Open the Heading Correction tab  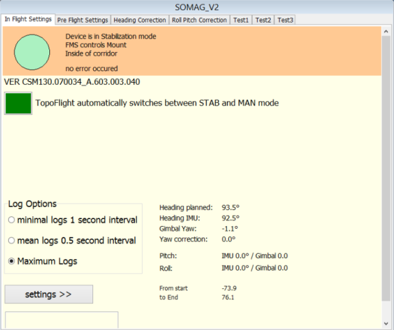pos(140,20)
